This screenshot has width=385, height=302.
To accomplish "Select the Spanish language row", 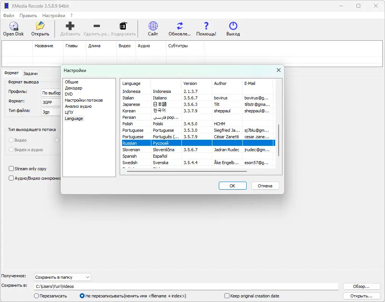I will pos(198,156).
